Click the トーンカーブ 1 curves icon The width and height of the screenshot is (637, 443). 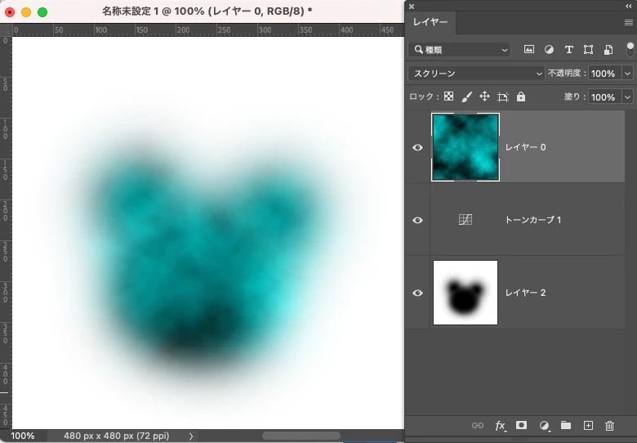point(465,220)
